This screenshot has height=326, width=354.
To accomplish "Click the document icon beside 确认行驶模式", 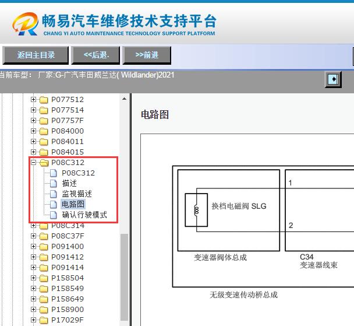I will click(x=54, y=215).
